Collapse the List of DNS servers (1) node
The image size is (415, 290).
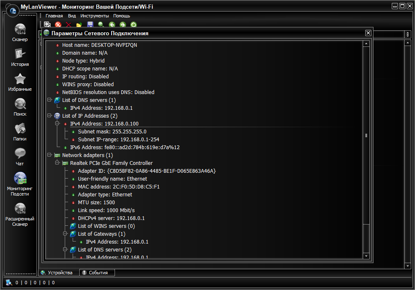(49, 100)
